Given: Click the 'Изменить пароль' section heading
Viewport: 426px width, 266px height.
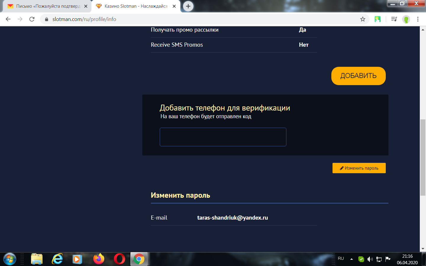Looking at the screenshot, I should click(180, 195).
